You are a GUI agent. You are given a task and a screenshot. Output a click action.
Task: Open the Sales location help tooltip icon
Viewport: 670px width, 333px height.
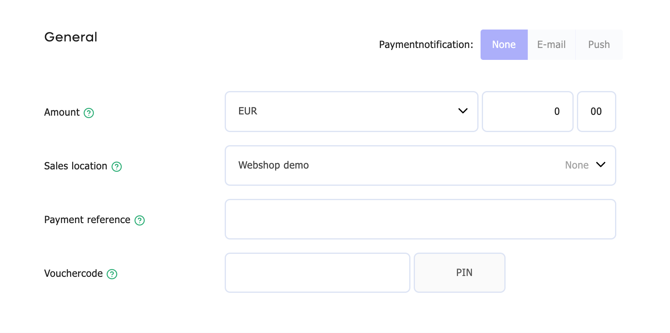(x=117, y=166)
